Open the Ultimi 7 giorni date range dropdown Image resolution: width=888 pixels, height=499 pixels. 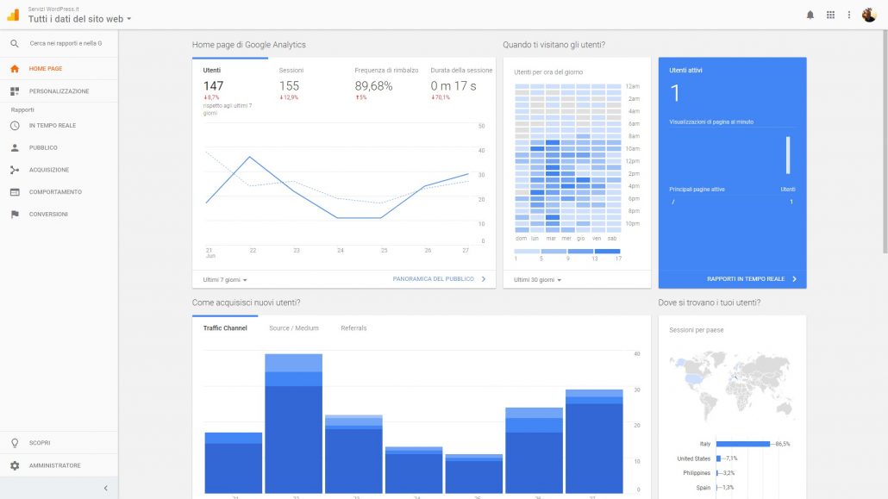tap(225, 280)
